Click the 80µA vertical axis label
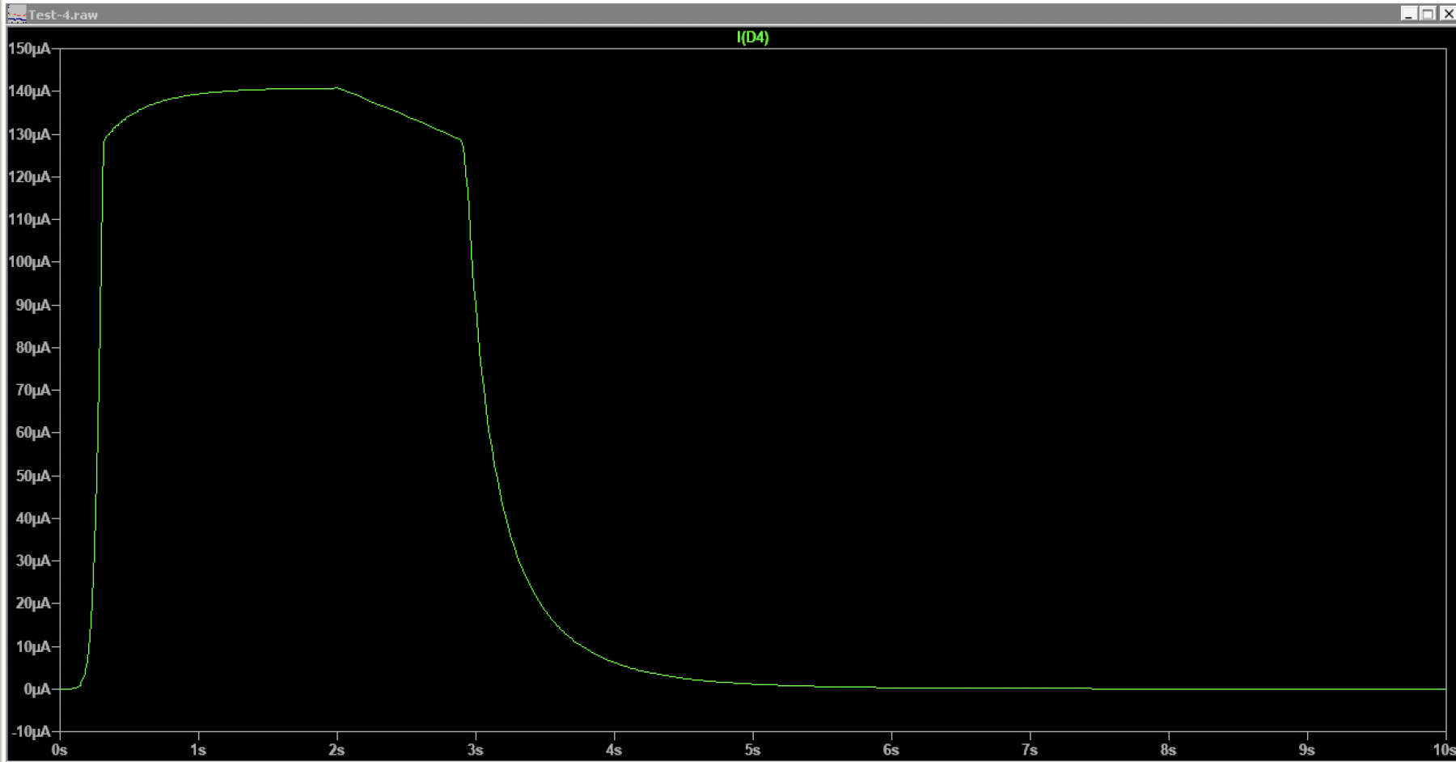This screenshot has width=1456, height=762. click(33, 348)
